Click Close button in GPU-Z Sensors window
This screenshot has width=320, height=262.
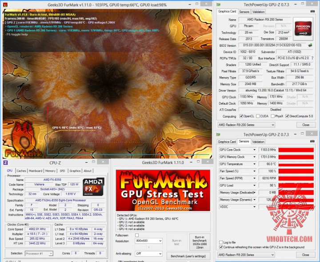pos(305,255)
